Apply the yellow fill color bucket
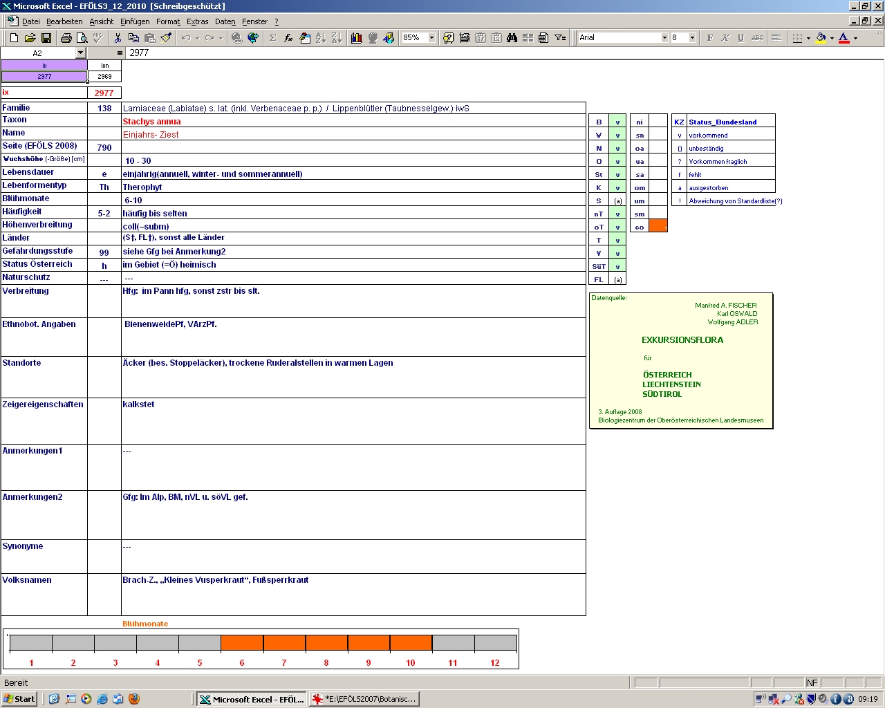The width and height of the screenshot is (885, 708). pyautogui.click(x=821, y=38)
